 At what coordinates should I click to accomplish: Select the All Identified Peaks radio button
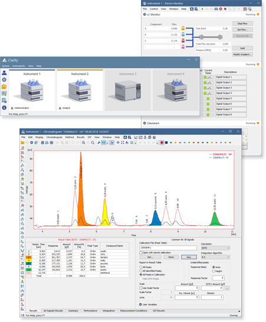point(141,271)
